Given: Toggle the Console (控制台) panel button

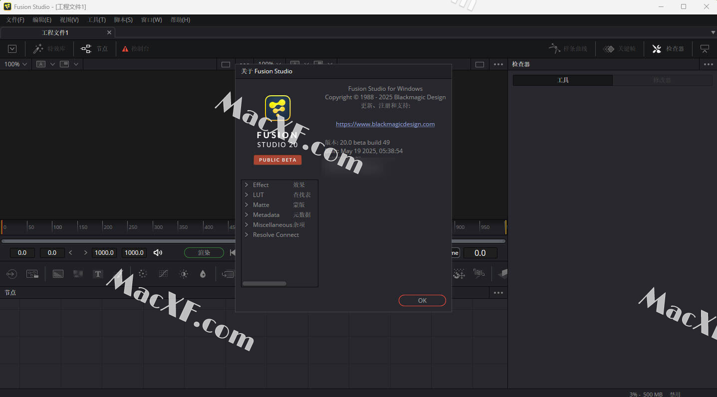Looking at the screenshot, I should click(x=135, y=48).
